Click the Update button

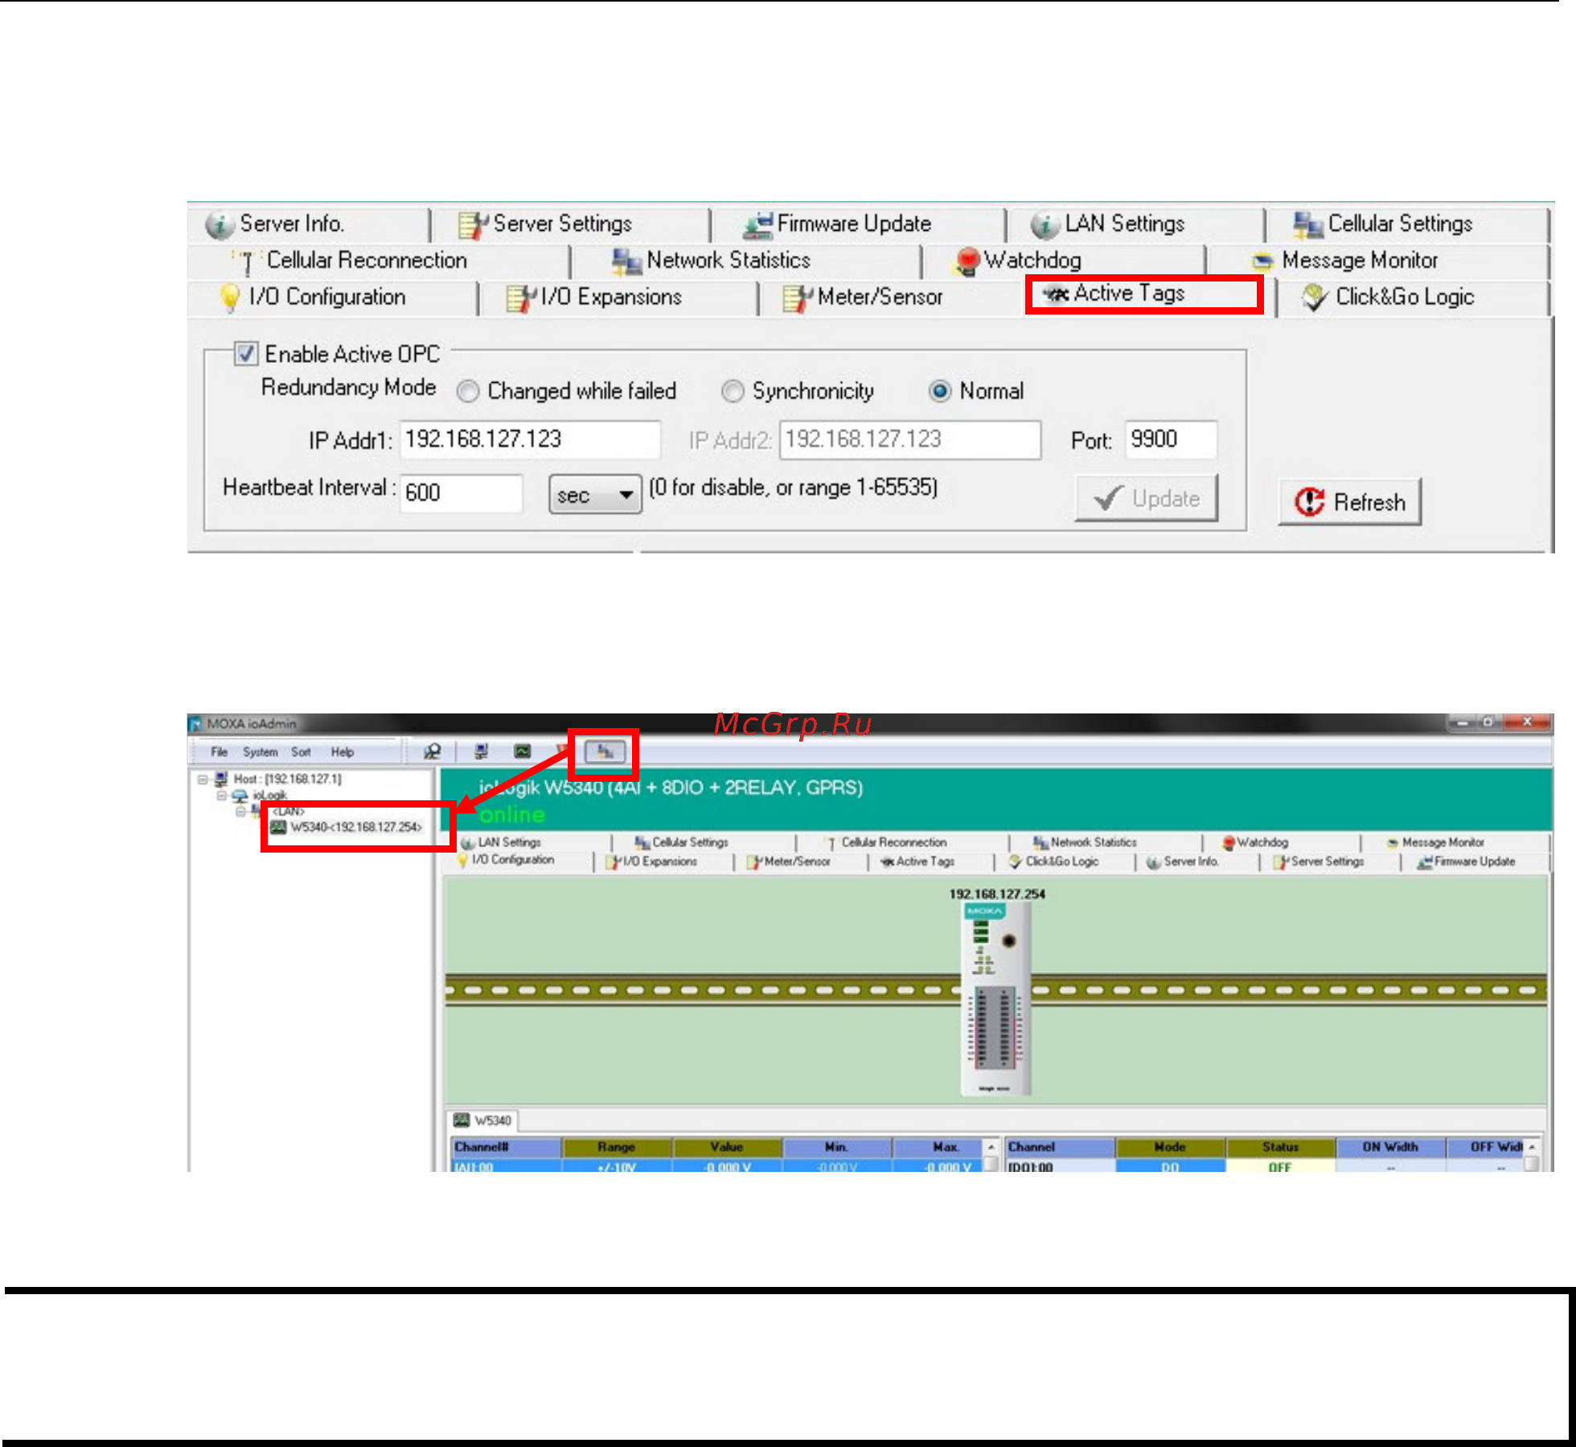pyautogui.click(x=1147, y=499)
